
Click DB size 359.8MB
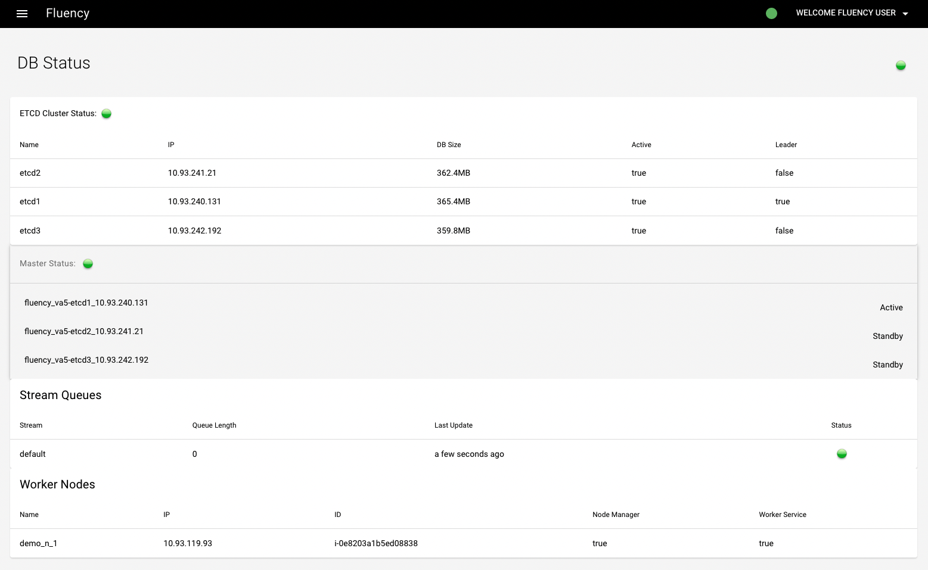pyautogui.click(x=454, y=231)
